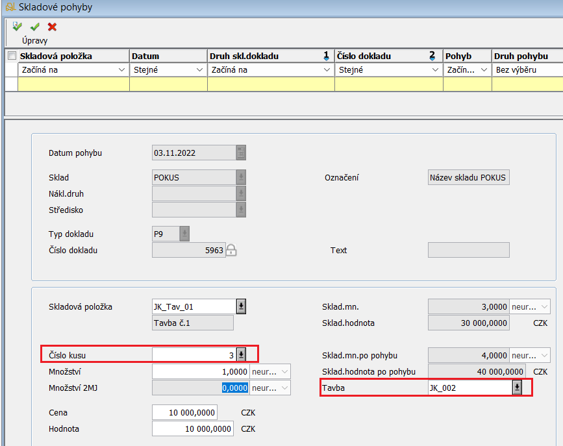Toggle the select-all checkbox in grid header
Screen dimensions: 563x446
[11, 56]
